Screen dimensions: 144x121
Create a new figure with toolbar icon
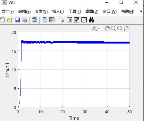coord(3,20)
